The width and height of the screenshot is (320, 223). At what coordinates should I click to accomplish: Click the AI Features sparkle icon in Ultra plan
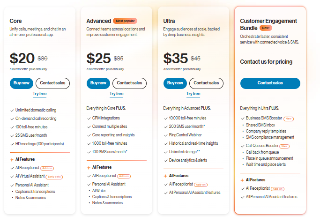click(x=165, y=176)
